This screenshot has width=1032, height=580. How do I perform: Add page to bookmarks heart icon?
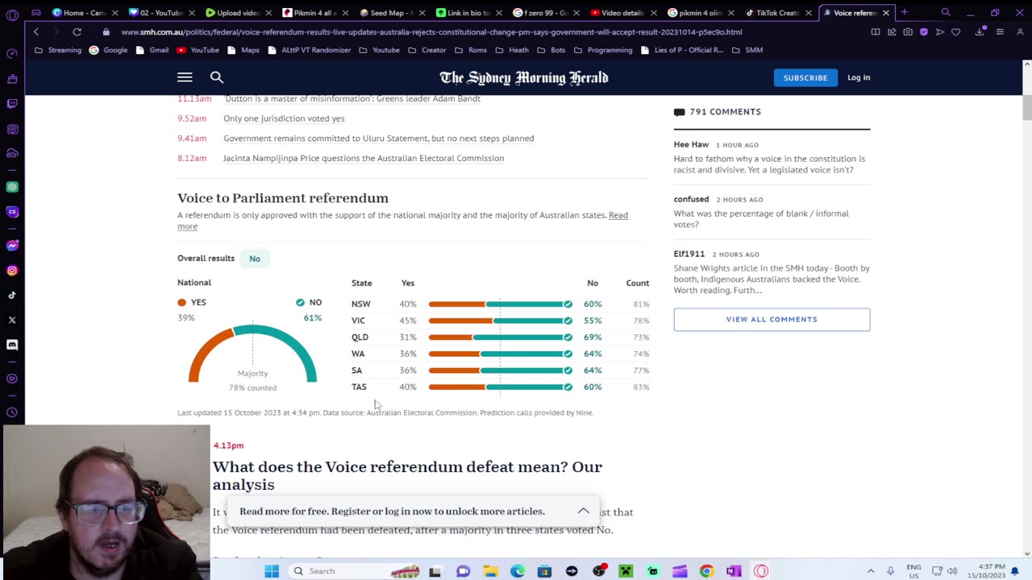pos(955,31)
